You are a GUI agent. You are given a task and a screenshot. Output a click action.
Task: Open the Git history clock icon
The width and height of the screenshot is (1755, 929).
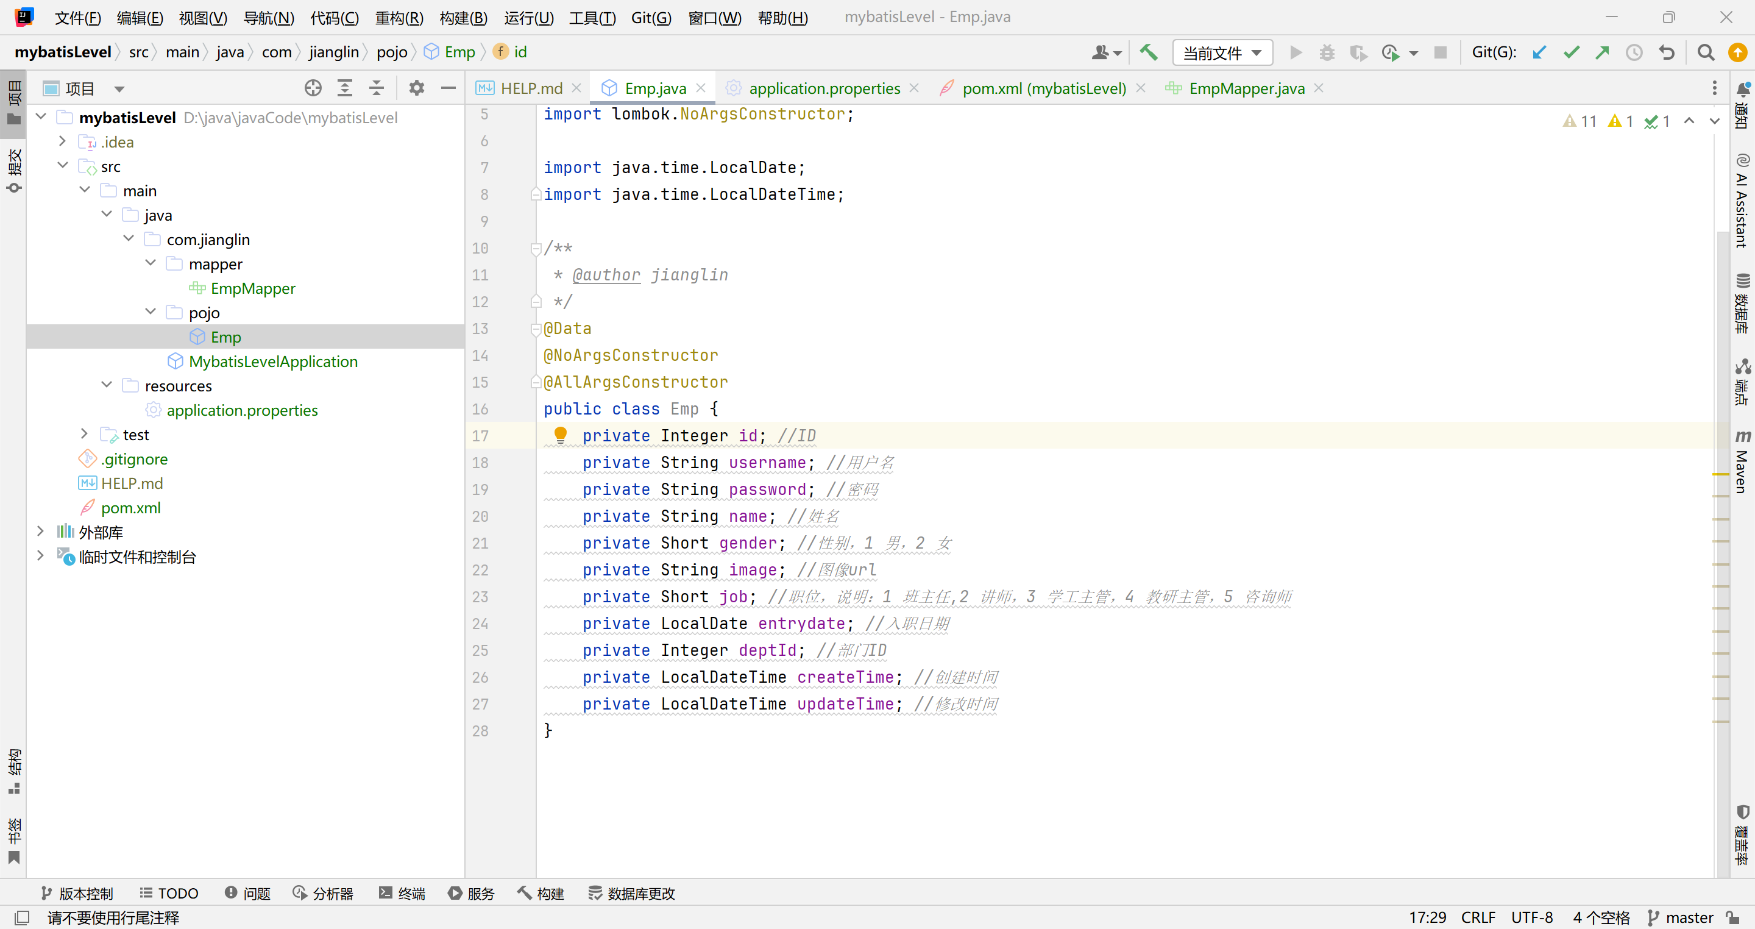[x=1634, y=52]
